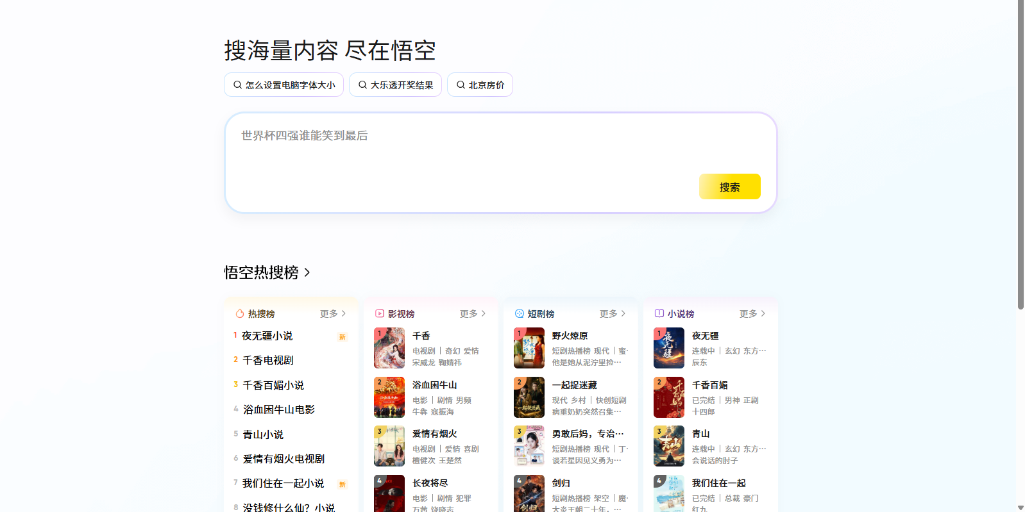Open the 爱情有烟火 title in 影视榜
The width and height of the screenshot is (1025, 512).
(434, 434)
